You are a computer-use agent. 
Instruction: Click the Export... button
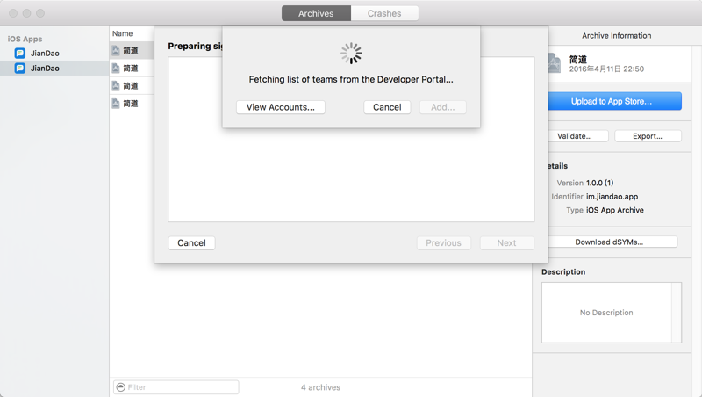click(648, 136)
